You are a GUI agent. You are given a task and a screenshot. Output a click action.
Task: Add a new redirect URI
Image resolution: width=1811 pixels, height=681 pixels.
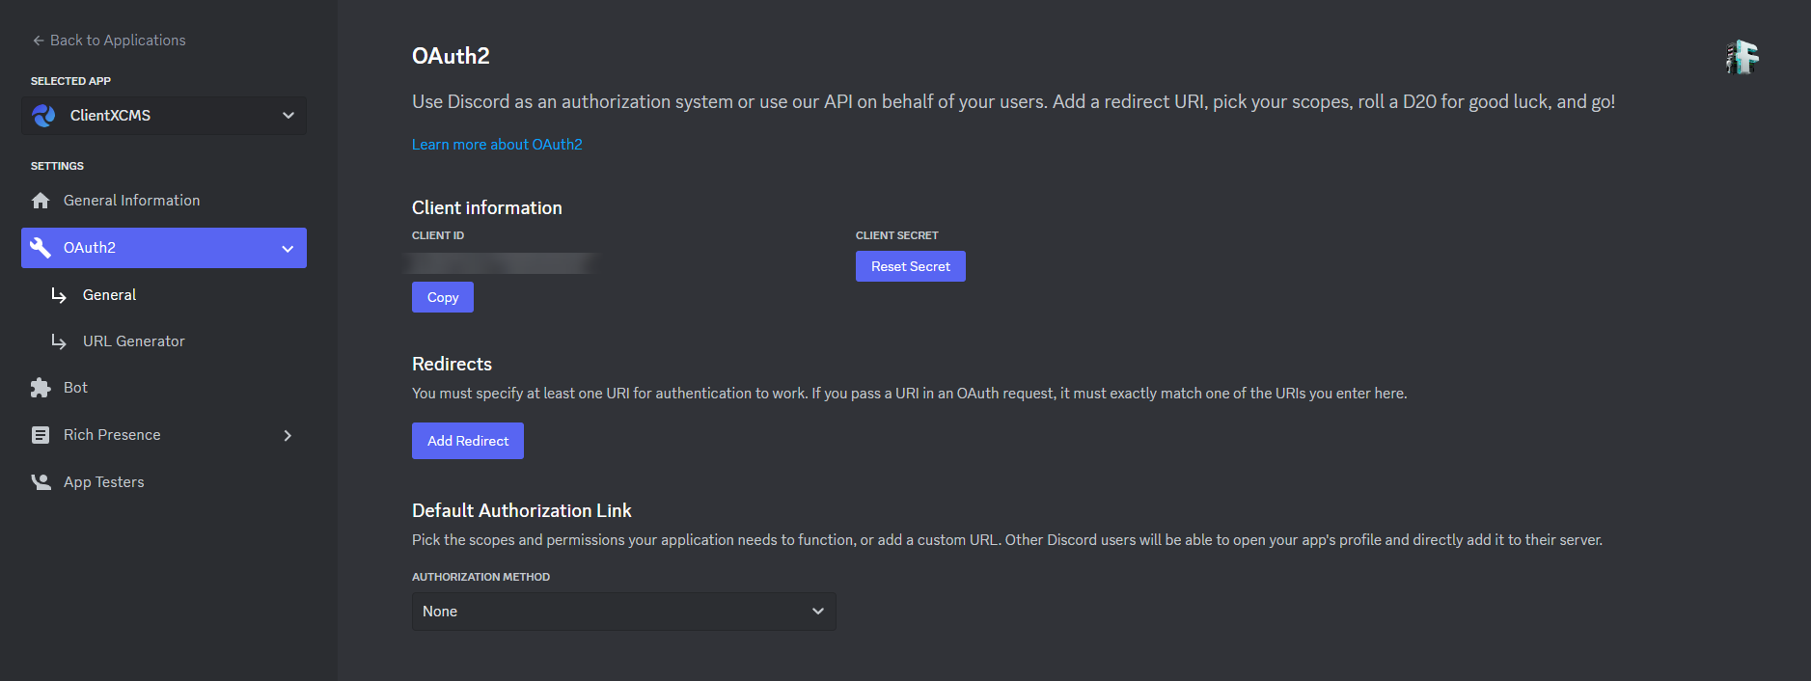pos(467,440)
